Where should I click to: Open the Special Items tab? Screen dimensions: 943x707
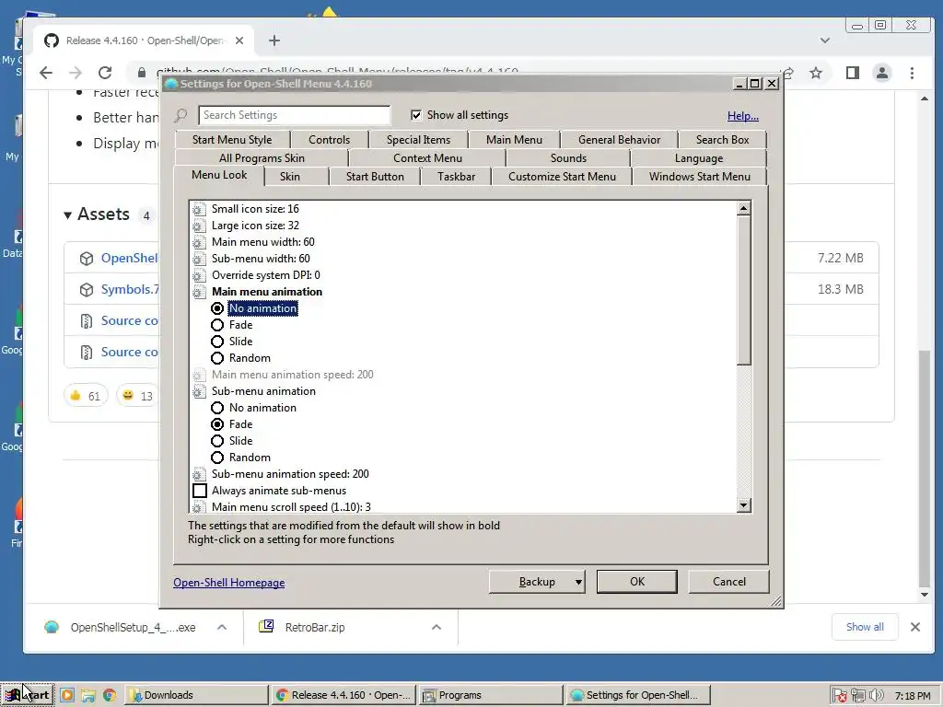pyautogui.click(x=419, y=140)
